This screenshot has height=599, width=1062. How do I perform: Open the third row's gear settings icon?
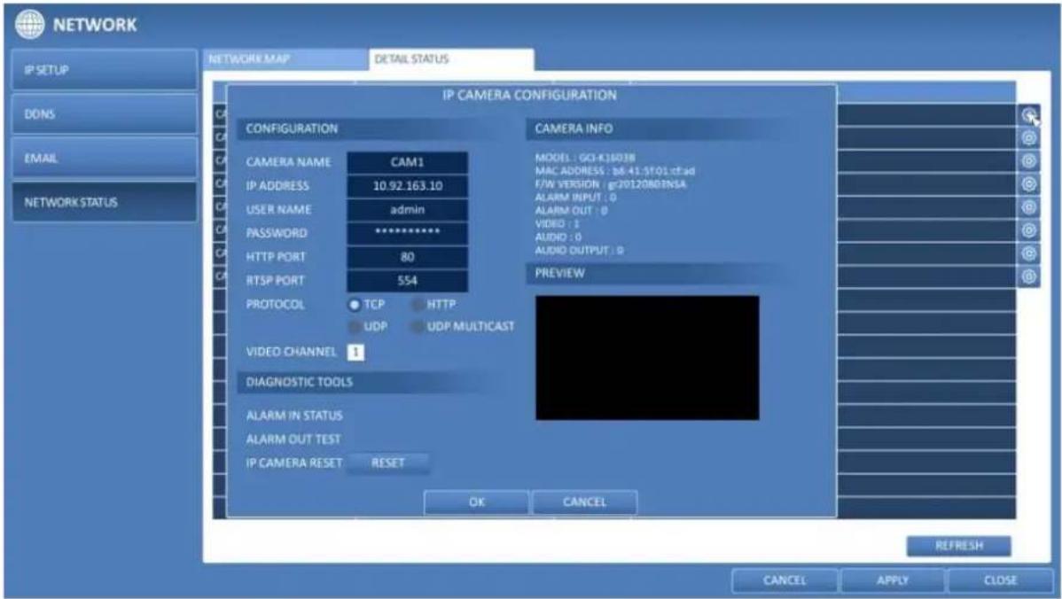click(1028, 161)
